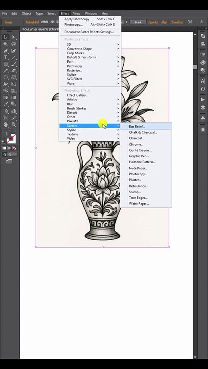
Task: Set paint mode to Color
Action: click(x=5, y=148)
